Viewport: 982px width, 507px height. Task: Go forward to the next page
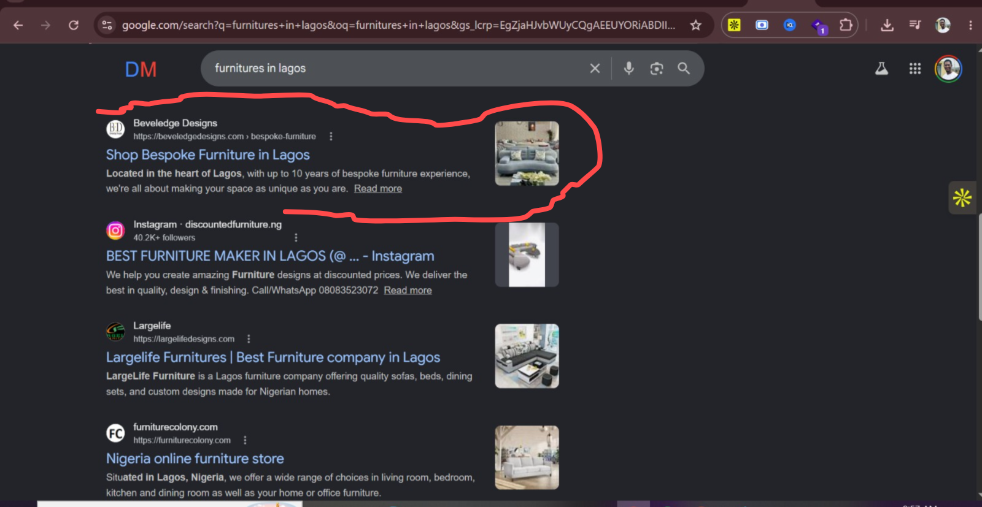pos(45,25)
